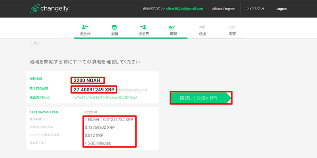The image size is (317, 158).
Task: Select the 金額 coins step icon
Action: pos(114,27)
